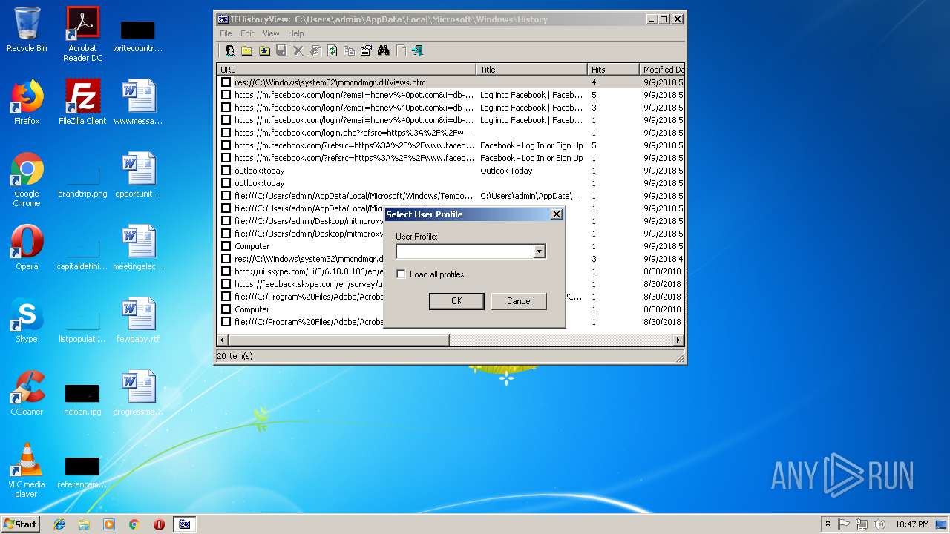The width and height of the screenshot is (950, 534).
Task: Check the box for mmcndmgr.dll/views.htm row
Action: (226, 82)
